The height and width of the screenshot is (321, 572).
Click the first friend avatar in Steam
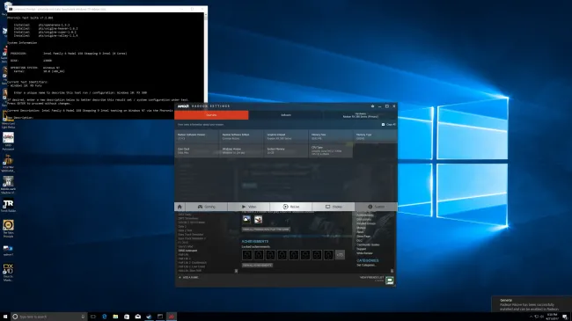(246, 219)
